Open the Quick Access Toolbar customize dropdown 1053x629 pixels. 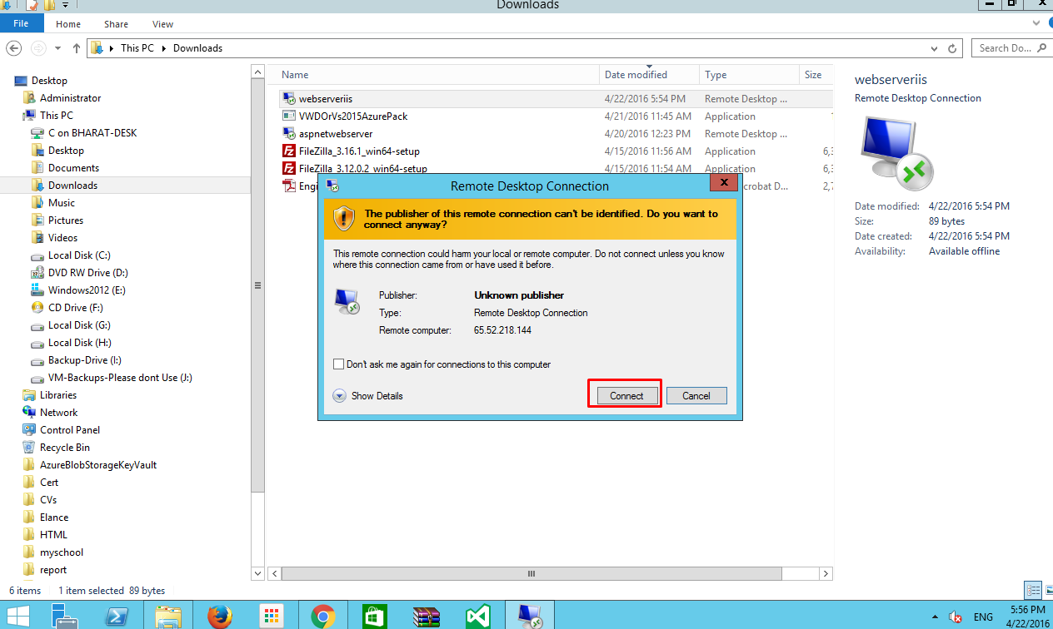66,5
